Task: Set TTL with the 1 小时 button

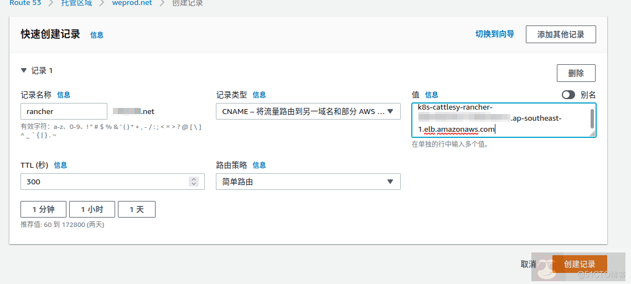Action: click(x=92, y=209)
